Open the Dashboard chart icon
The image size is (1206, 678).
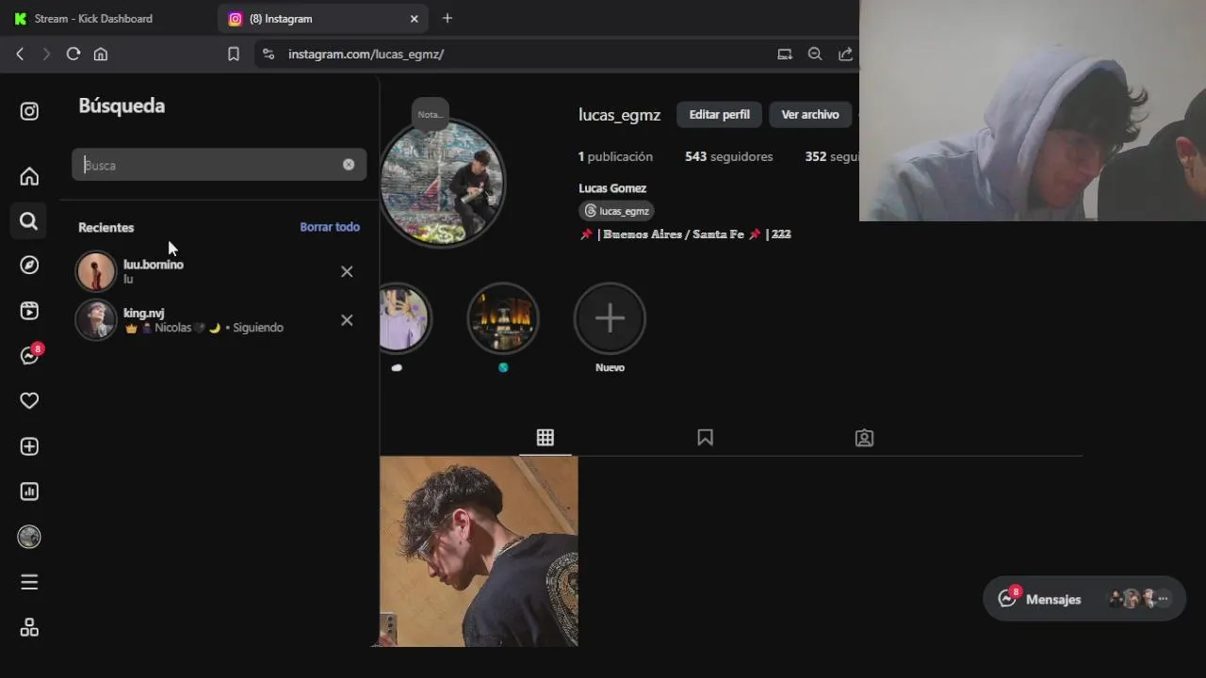[29, 492]
